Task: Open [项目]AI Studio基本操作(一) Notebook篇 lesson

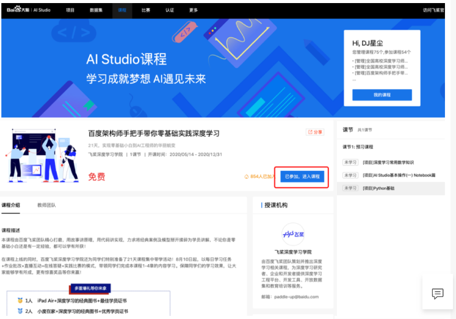Action: [399, 175]
